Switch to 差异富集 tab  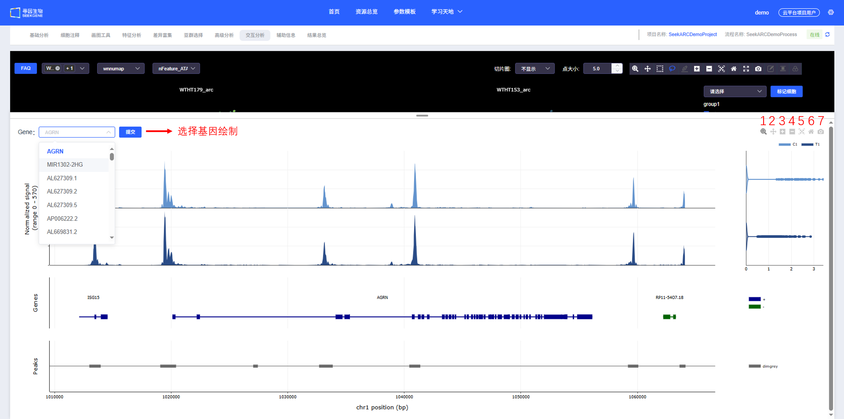162,35
